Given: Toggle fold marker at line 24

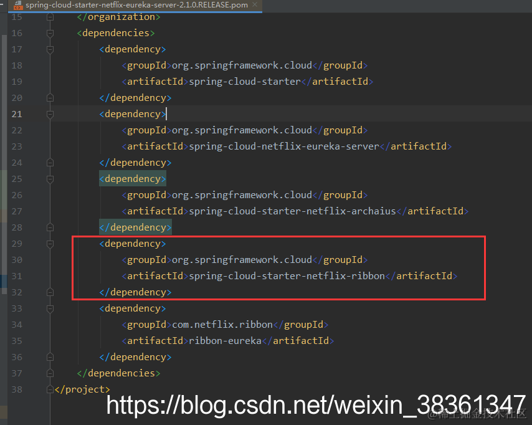Looking at the screenshot, I should (x=50, y=163).
